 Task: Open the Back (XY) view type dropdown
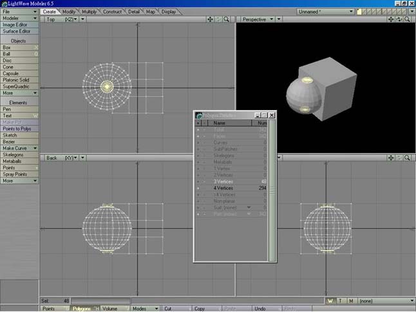pyautogui.click(x=62, y=158)
